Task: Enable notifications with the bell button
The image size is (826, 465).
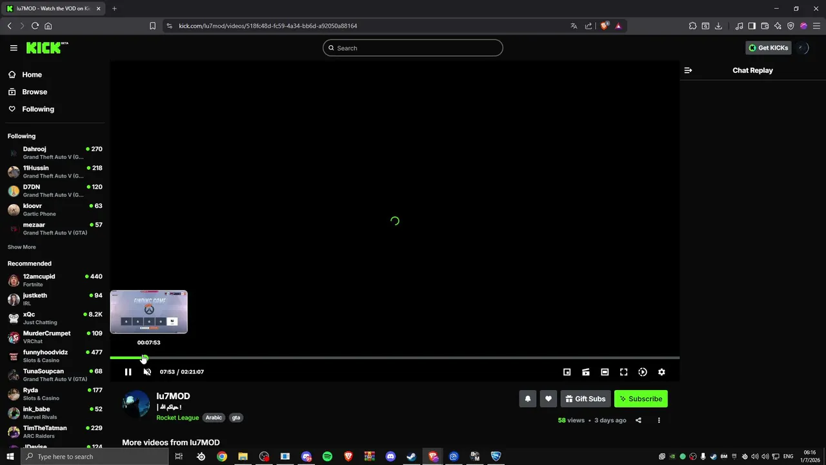Action: [x=527, y=399]
